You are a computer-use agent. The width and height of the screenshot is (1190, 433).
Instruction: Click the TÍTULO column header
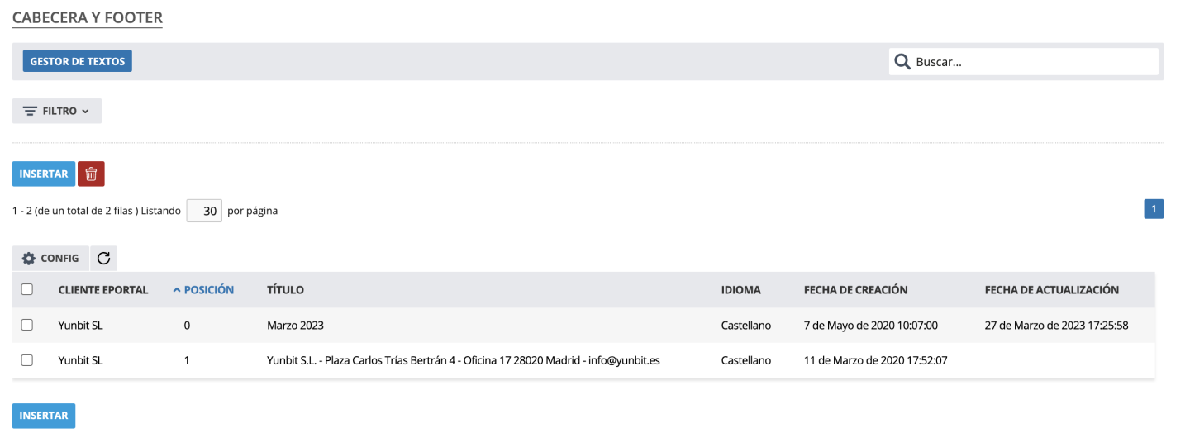(285, 290)
